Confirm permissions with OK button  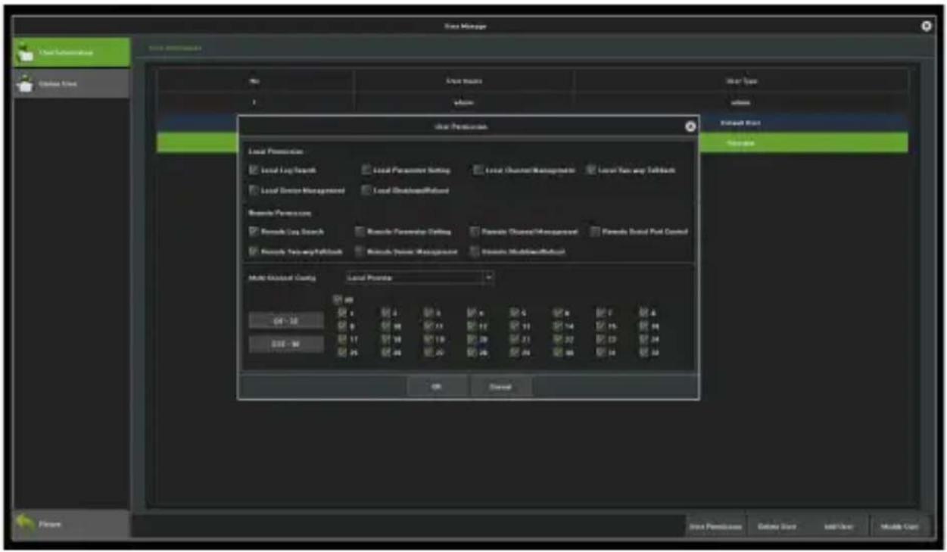point(437,386)
